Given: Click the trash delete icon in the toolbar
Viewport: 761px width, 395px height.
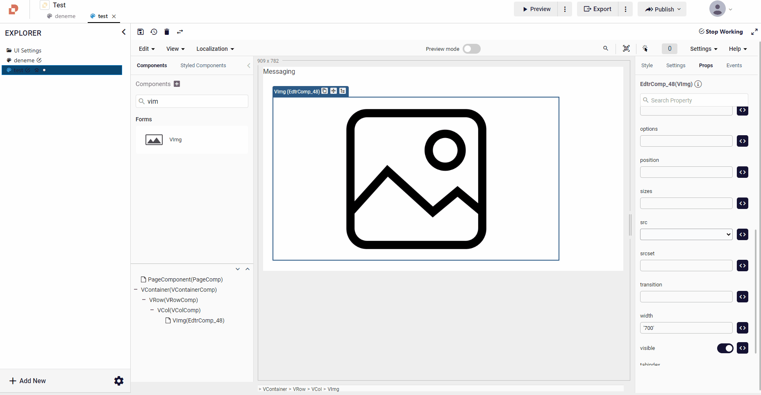Looking at the screenshot, I should tap(167, 32).
